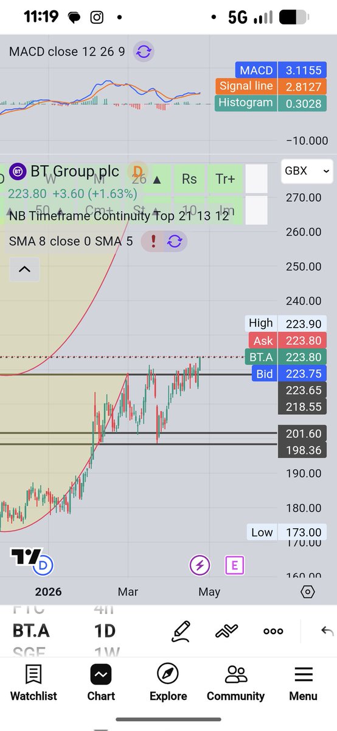
Task: Tap the green BT.A price label
Action: tap(285, 357)
